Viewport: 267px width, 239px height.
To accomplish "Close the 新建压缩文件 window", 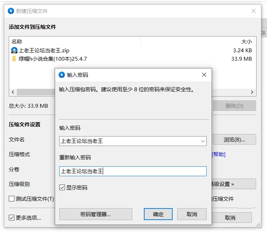I will pyautogui.click(x=254, y=11).
